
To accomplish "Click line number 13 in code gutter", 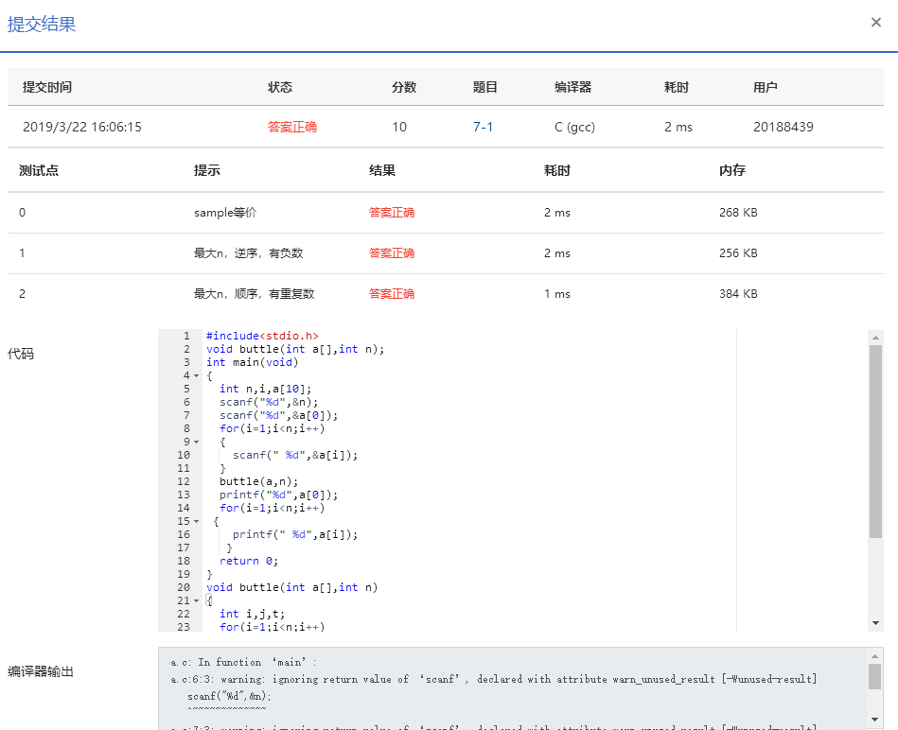I will tap(184, 495).
